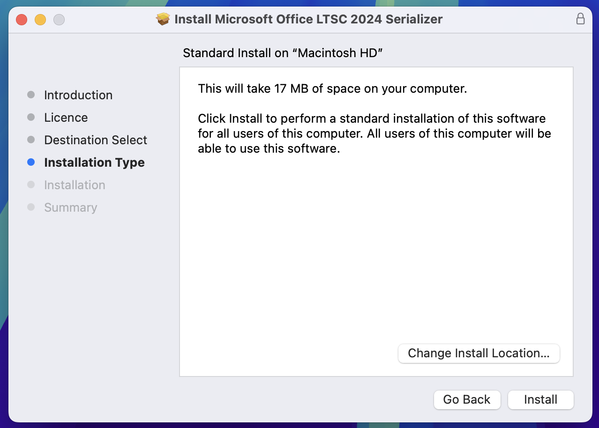This screenshot has width=599, height=428.
Task: Minimize the installer with yellow button
Action: (x=40, y=20)
